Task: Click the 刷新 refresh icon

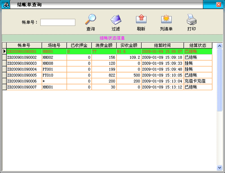Action: [141, 19]
